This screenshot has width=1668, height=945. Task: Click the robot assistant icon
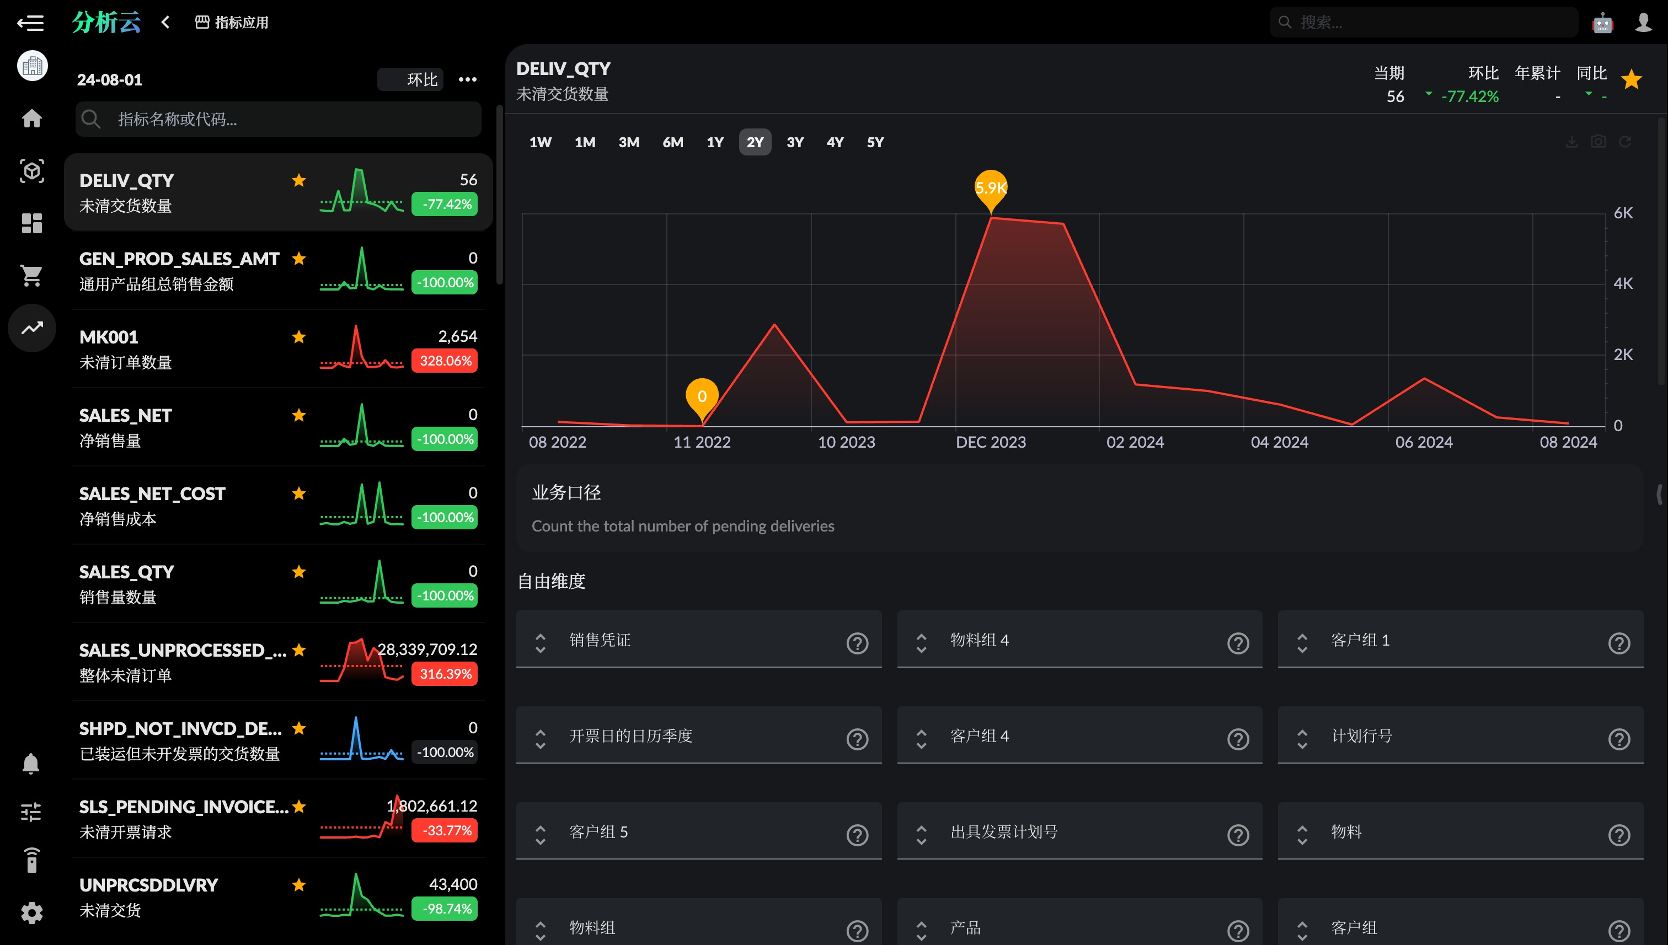click(x=1602, y=23)
